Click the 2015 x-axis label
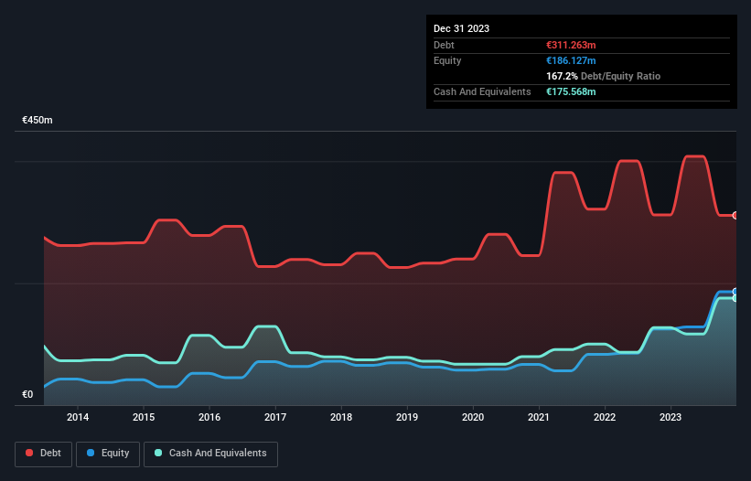The height and width of the screenshot is (481, 751). pyautogui.click(x=144, y=417)
